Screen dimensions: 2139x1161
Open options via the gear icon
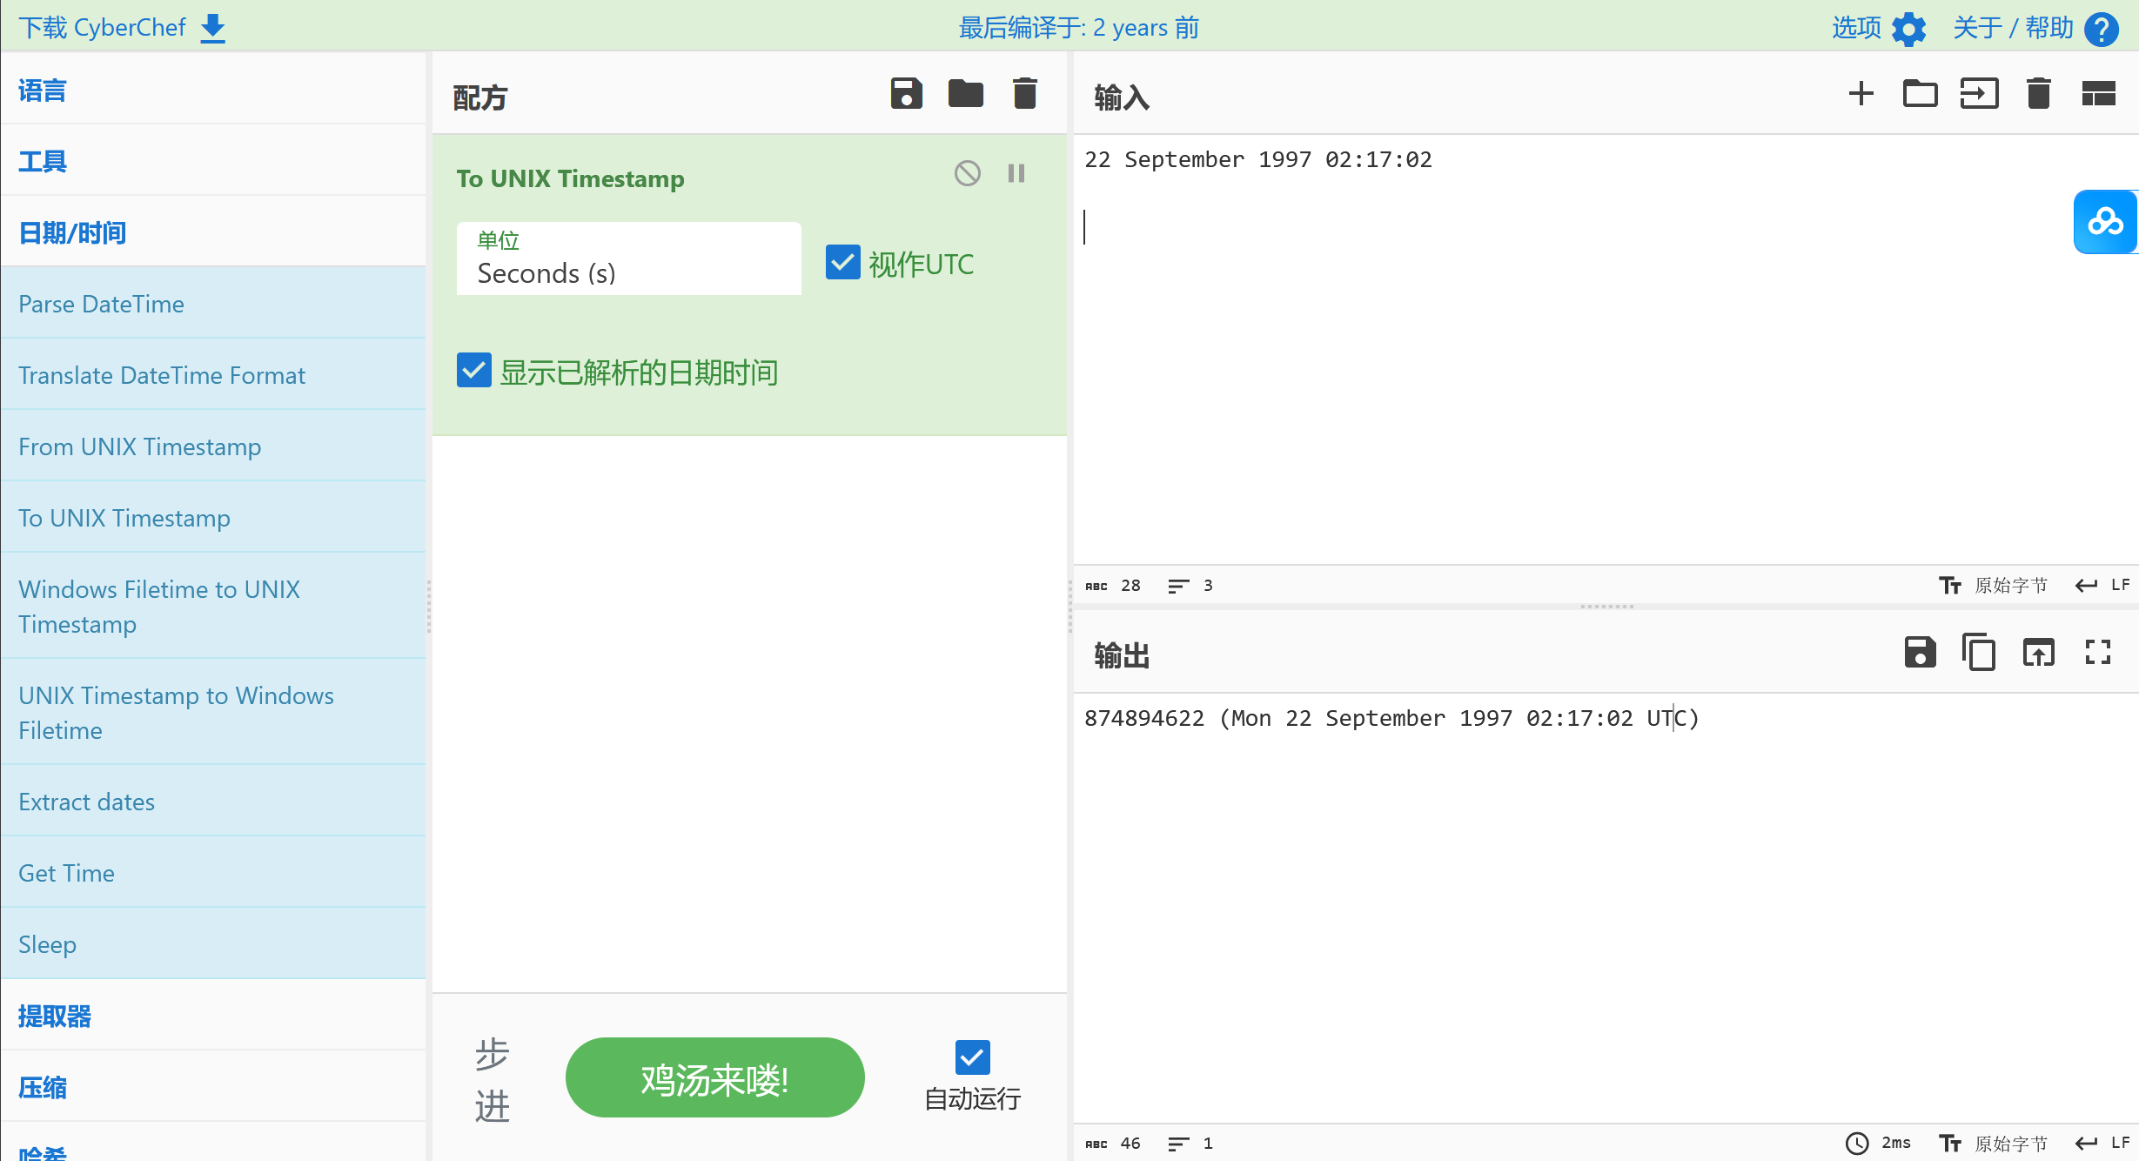(1909, 29)
